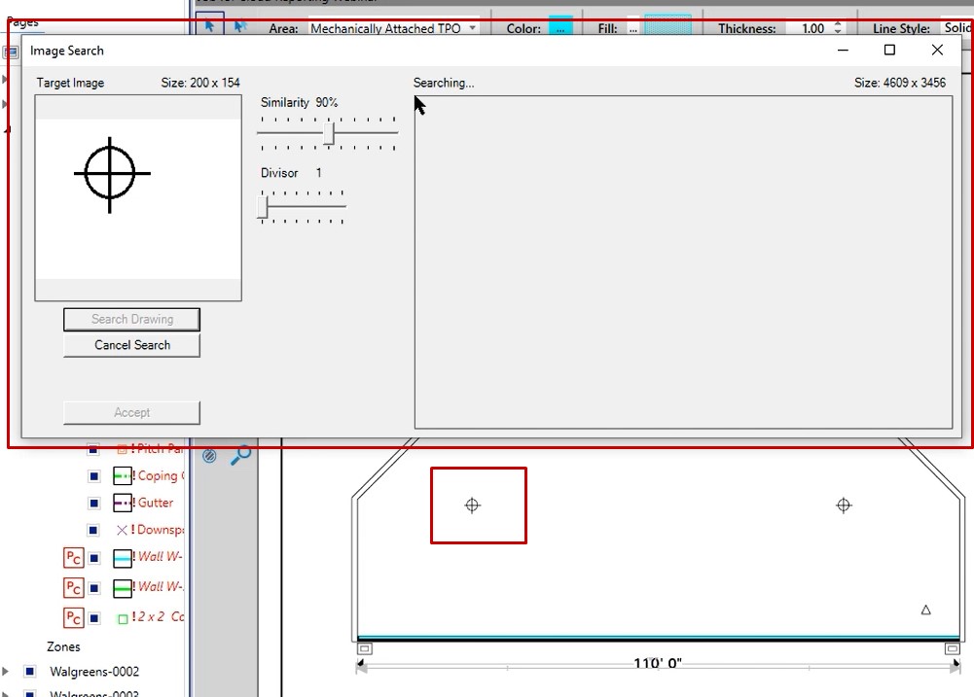
Task: Maximize the Image Search dialog
Action: coord(889,51)
